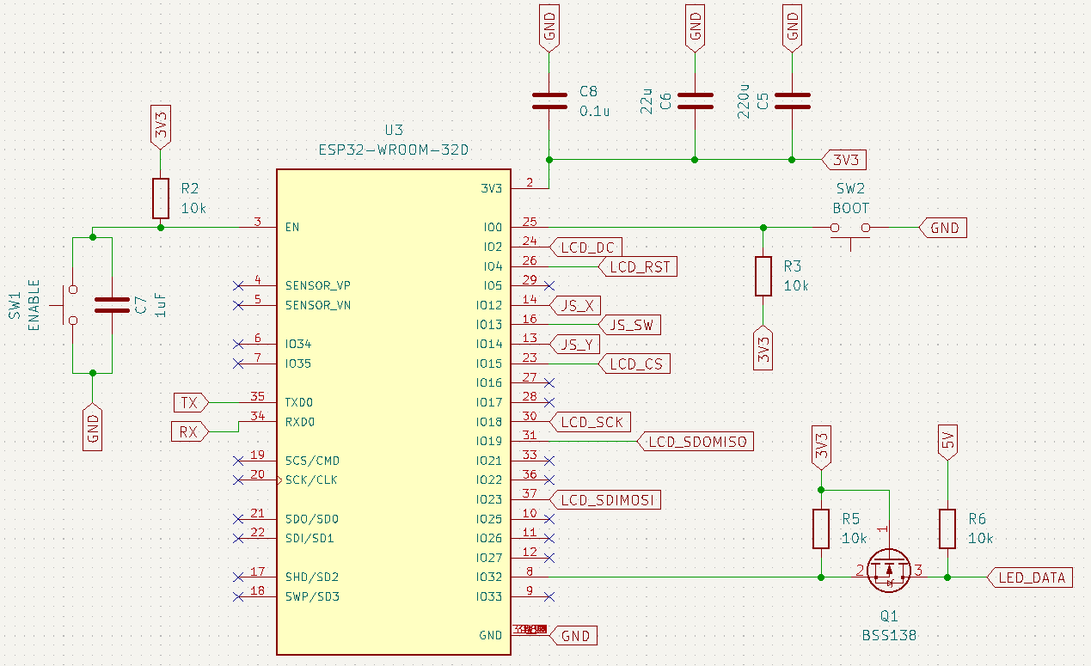Select the EN pin name on U3

click(x=292, y=228)
